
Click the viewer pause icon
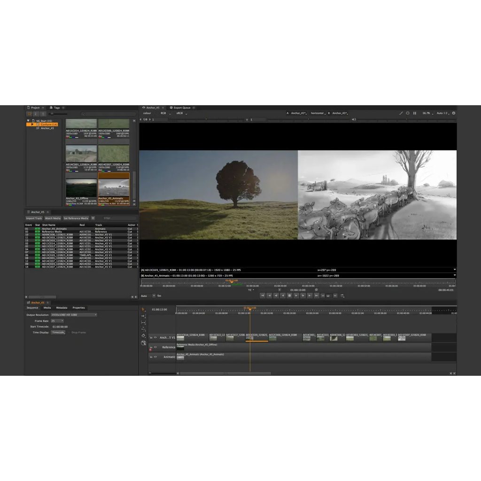pyautogui.click(x=415, y=113)
